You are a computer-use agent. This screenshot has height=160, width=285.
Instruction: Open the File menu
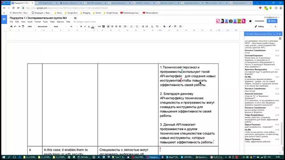click(x=11, y=22)
